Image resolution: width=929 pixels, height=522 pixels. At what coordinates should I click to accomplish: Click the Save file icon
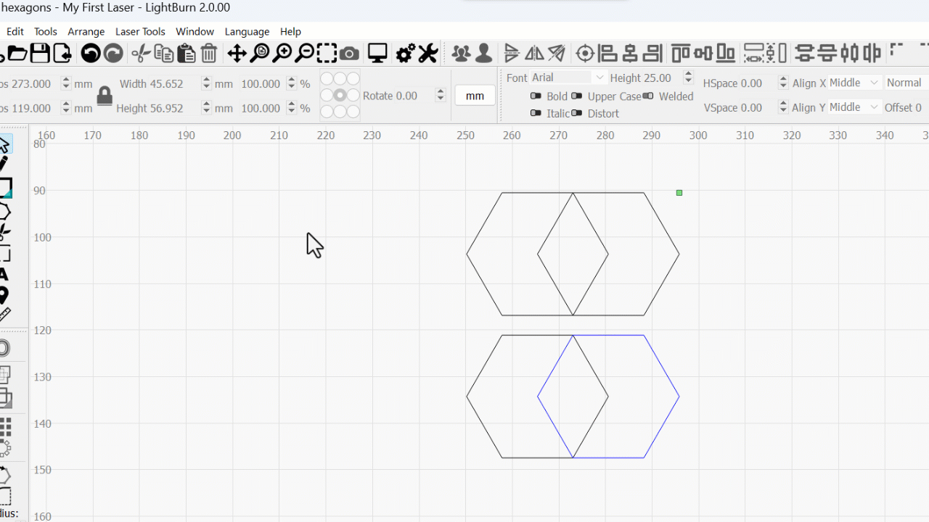coord(40,53)
